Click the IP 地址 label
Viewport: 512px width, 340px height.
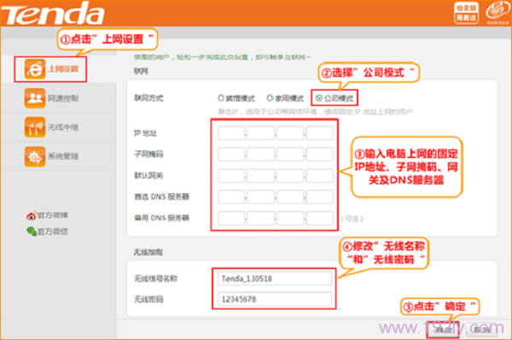pos(145,133)
